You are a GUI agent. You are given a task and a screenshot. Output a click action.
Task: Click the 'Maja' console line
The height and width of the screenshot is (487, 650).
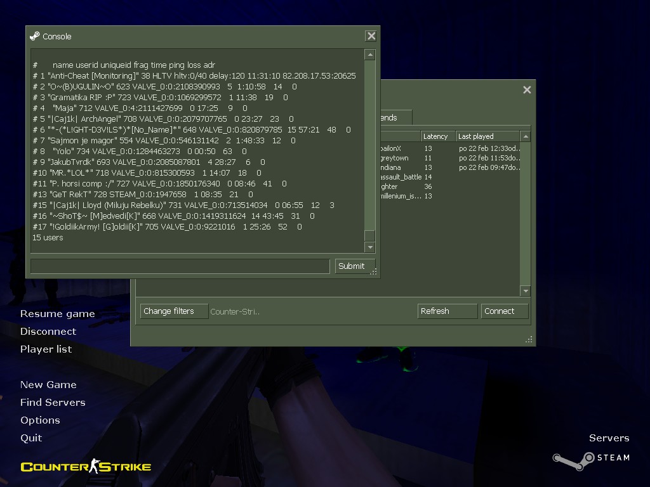(x=140, y=108)
